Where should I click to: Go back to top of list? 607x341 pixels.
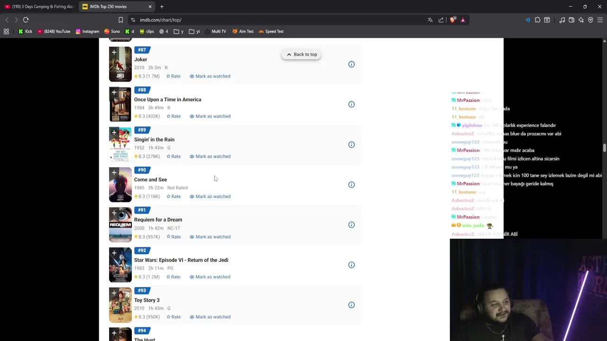pyautogui.click(x=301, y=54)
